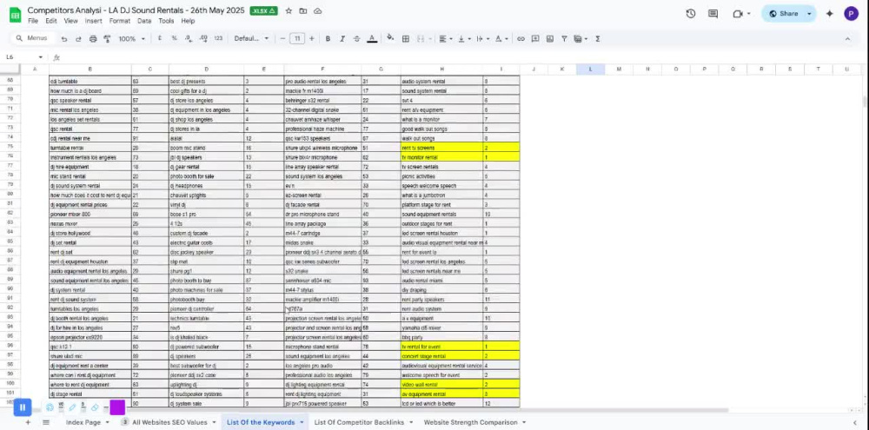Image resolution: width=869 pixels, height=430 pixels.
Task: Apply currency format icon
Action: (160, 39)
